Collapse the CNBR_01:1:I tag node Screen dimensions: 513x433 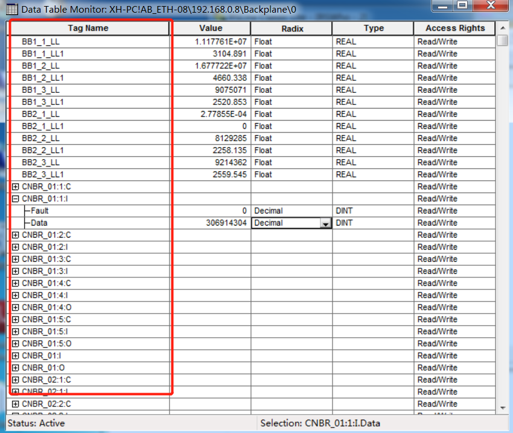click(16, 198)
